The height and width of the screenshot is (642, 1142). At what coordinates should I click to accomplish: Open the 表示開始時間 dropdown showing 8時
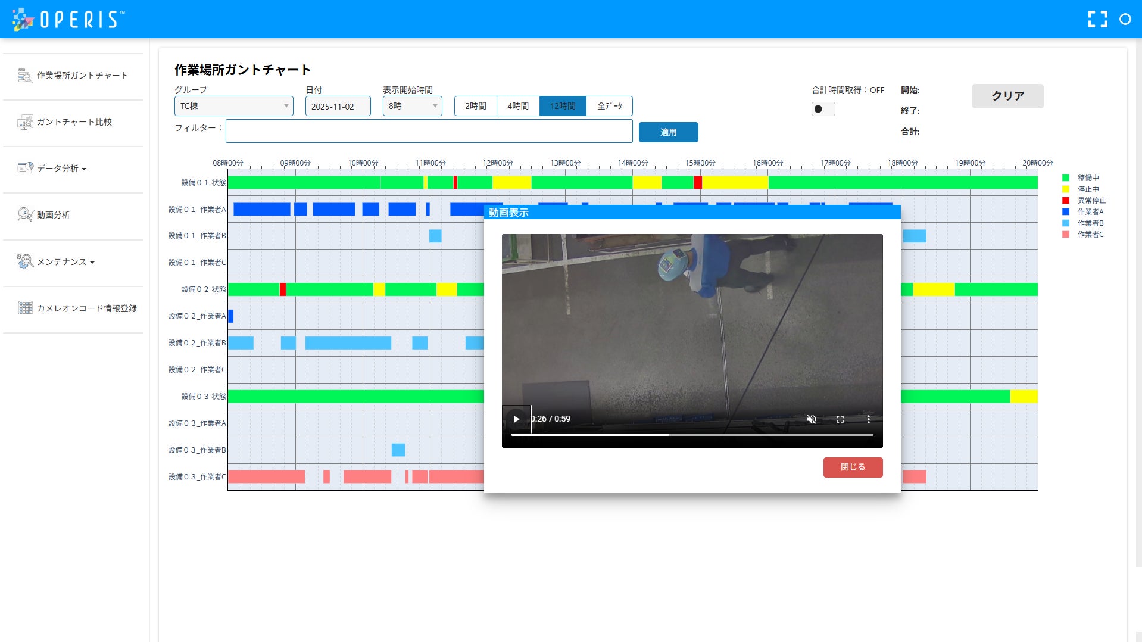click(412, 106)
